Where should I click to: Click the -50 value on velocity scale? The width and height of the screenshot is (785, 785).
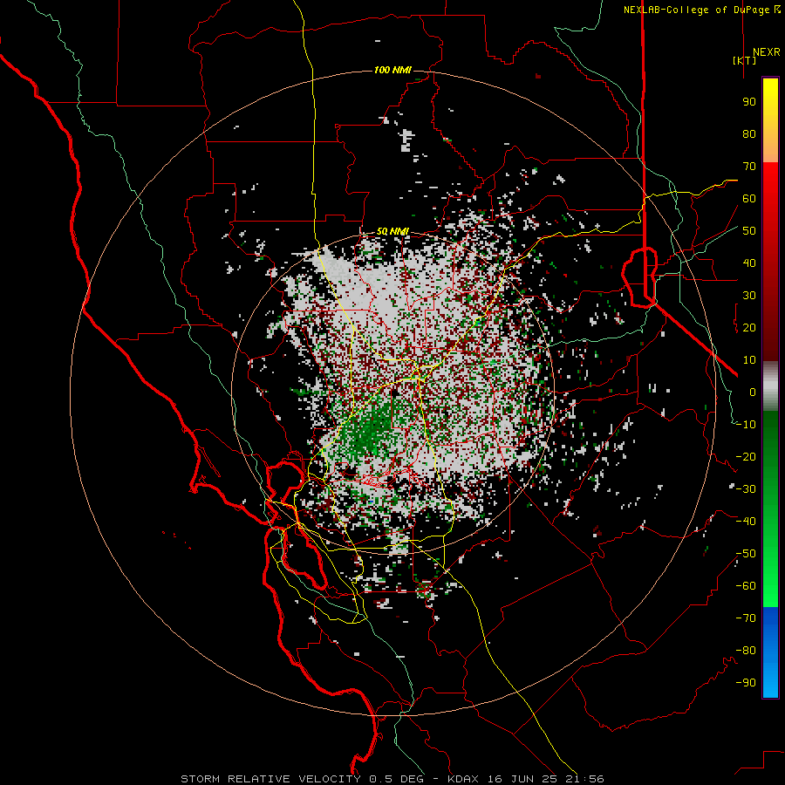(x=746, y=554)
